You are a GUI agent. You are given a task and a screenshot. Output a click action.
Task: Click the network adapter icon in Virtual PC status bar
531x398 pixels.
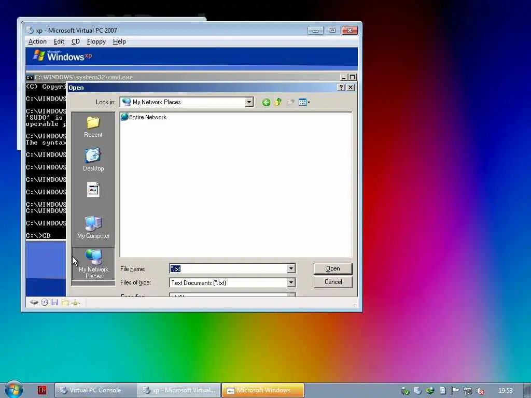tap(76, 302)
